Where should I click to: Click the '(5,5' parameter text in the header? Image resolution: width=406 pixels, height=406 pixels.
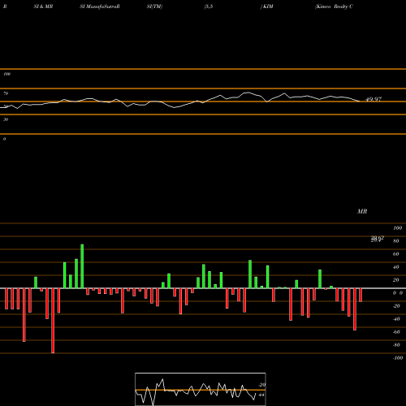click(x=209, y=6)
